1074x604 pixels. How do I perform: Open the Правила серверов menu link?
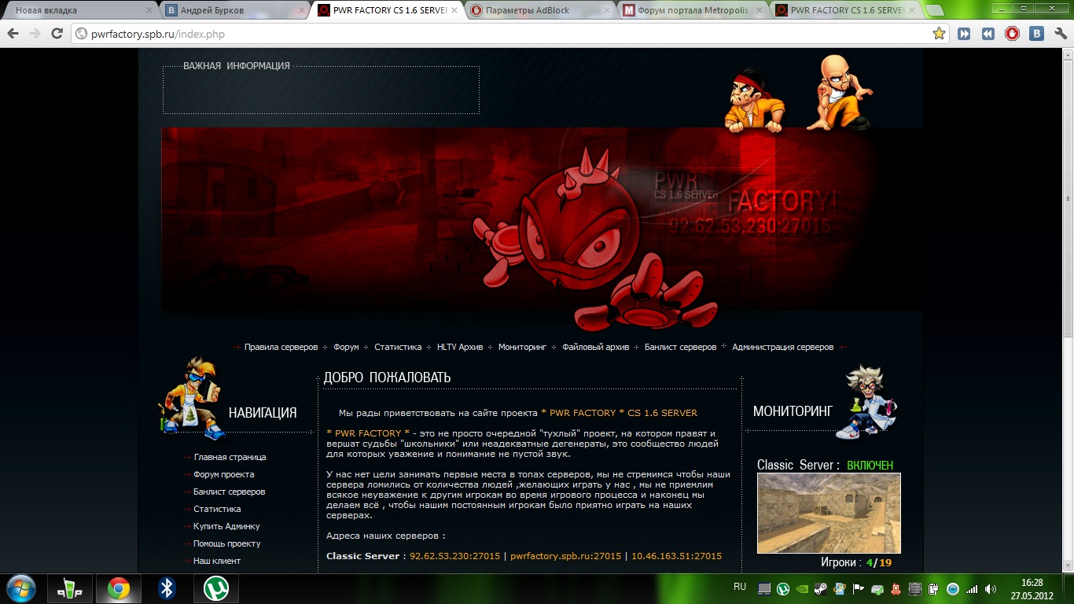[281, 347]
